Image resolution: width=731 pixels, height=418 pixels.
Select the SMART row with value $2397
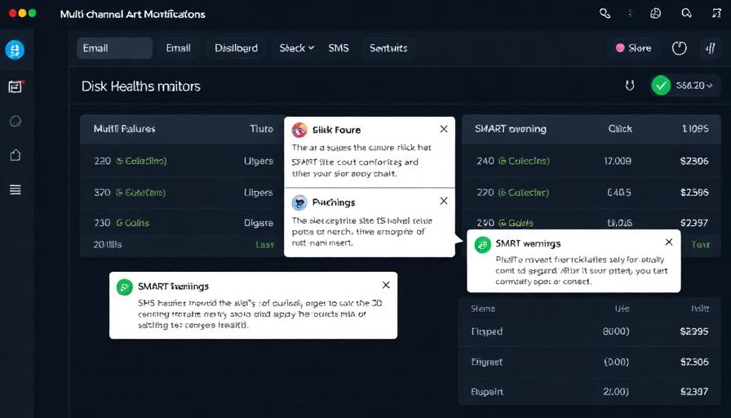591,222
